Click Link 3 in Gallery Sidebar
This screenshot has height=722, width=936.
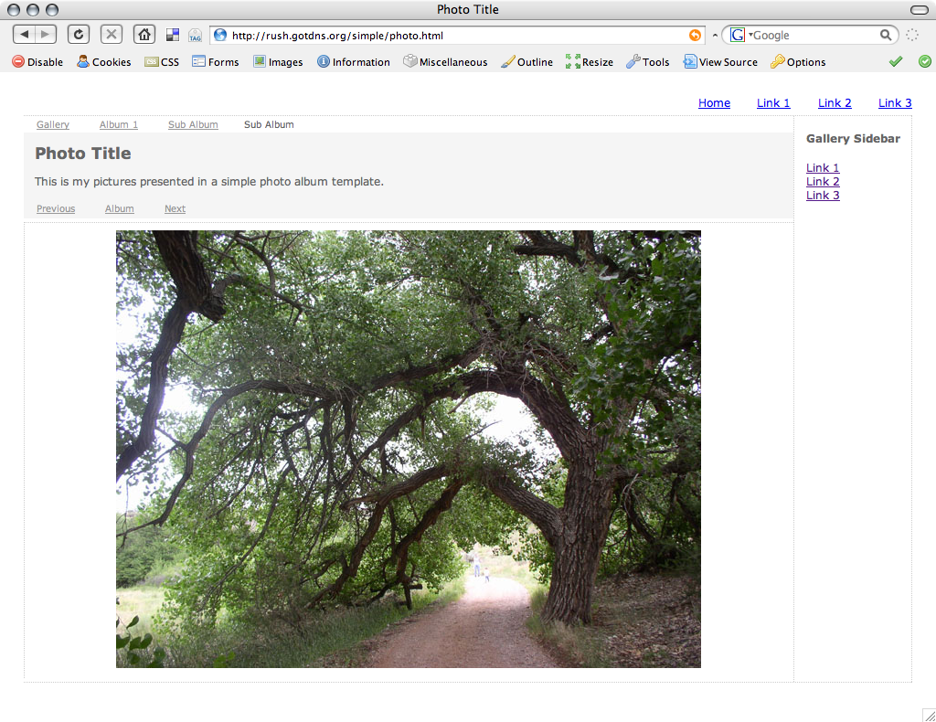coord(823,195)
